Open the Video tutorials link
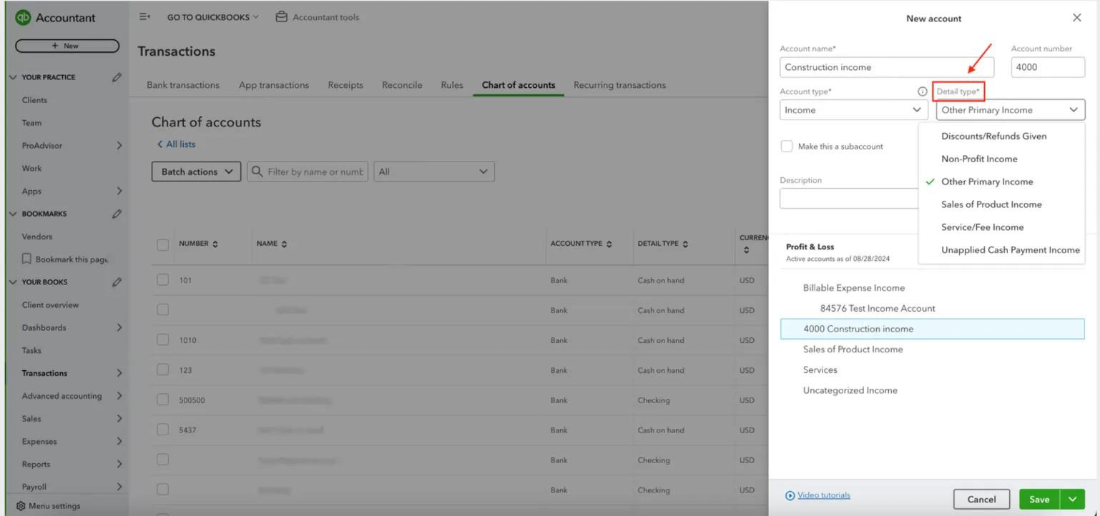Viewport: 1100px width, 516px height. click(x=824, y=495)
